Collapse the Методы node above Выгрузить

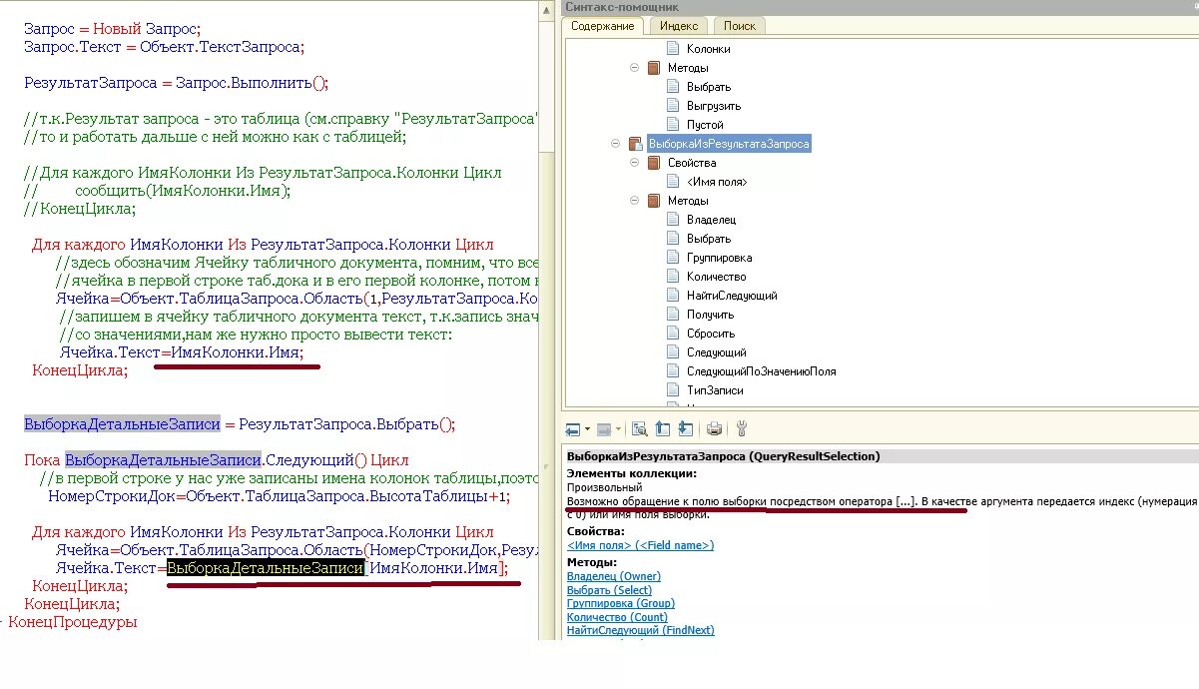tap(634, 68)
